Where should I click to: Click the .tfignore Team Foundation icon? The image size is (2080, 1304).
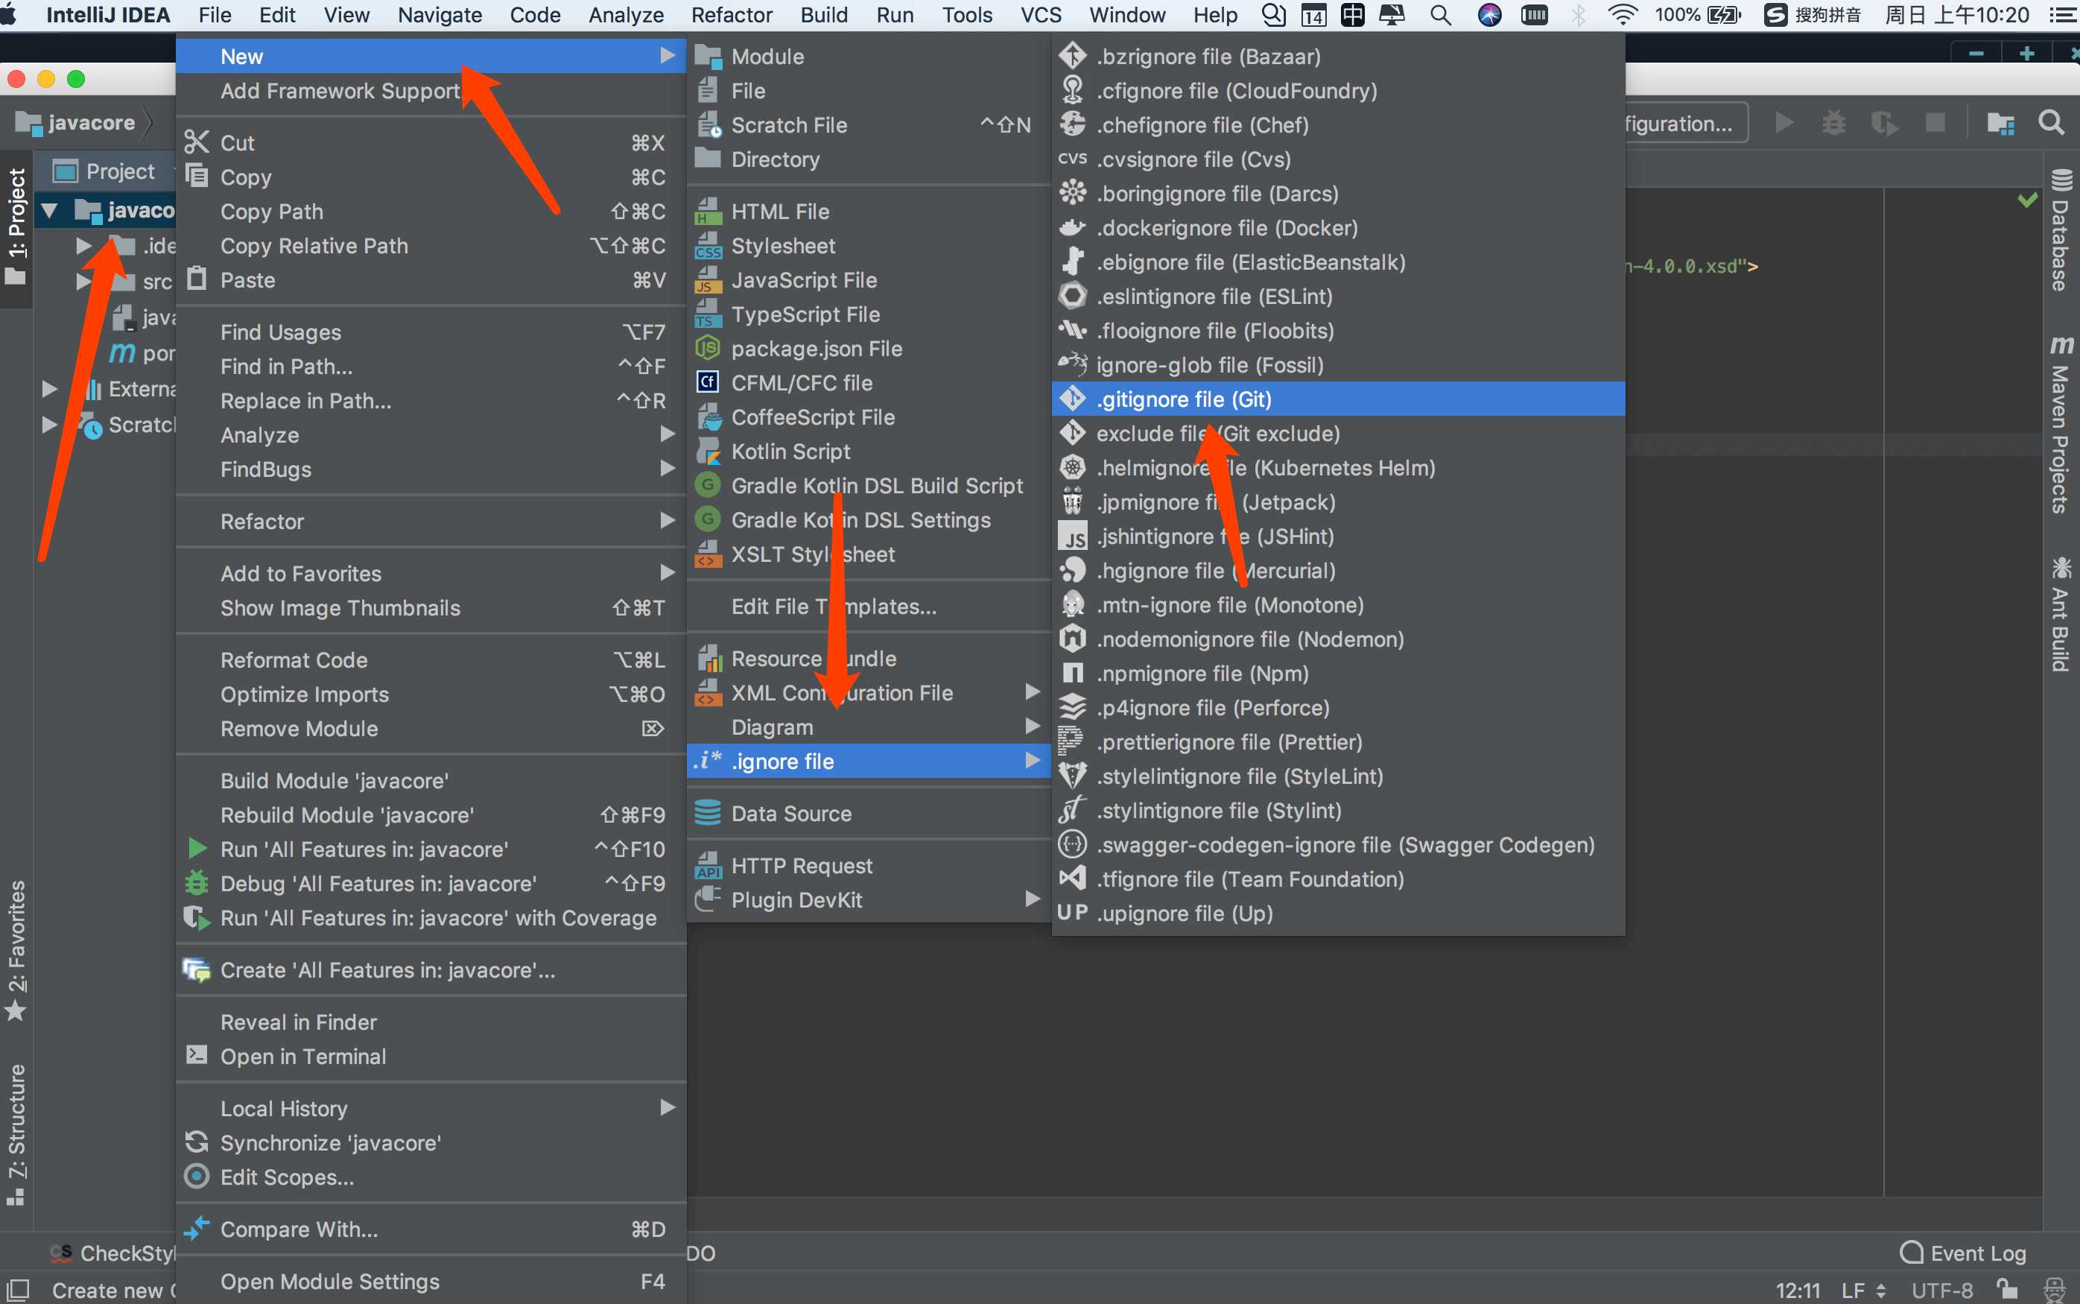pyautogui.click(x=1072, y=879)
